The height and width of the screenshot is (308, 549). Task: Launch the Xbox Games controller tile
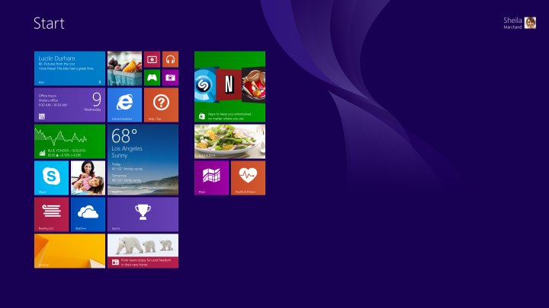tap(152, 77)
